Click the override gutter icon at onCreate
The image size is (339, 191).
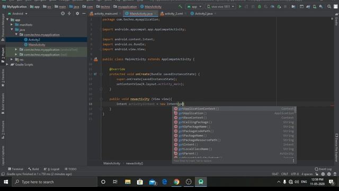[95, 74]
